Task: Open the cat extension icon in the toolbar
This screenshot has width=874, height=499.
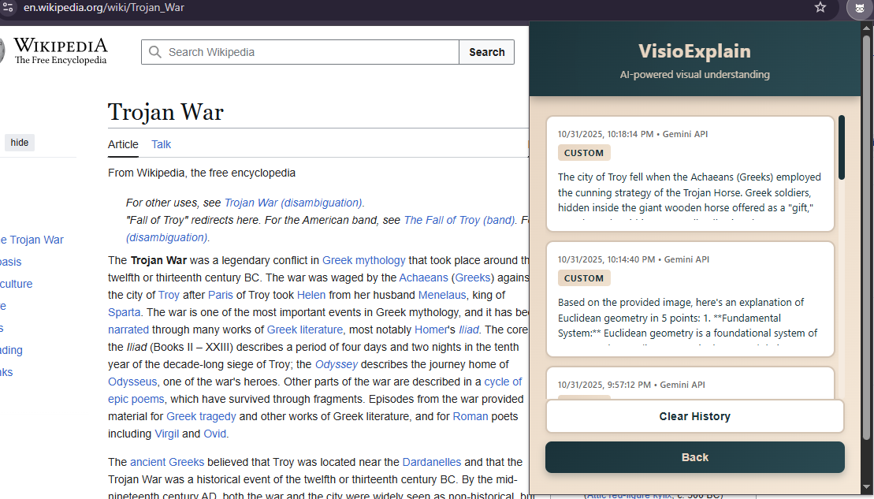Action: (x=860, y=8)
